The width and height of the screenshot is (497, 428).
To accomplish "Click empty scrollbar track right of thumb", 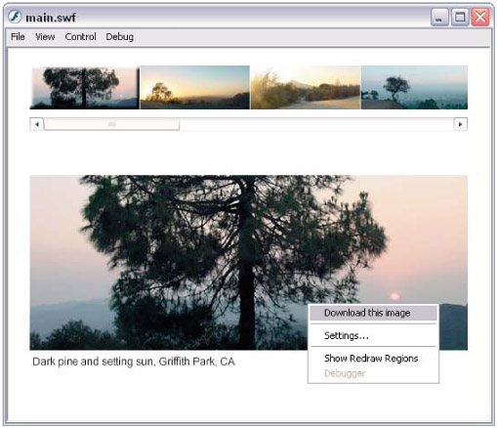I will pyautogui.click(x=316, y=124).
